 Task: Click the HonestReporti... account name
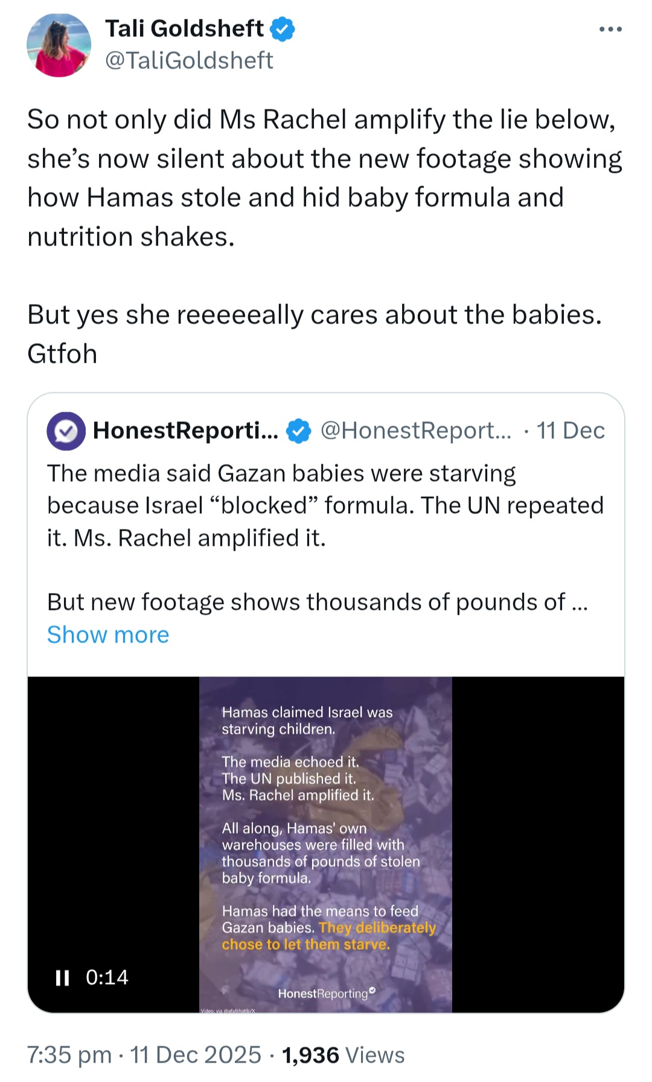(185, 430)
